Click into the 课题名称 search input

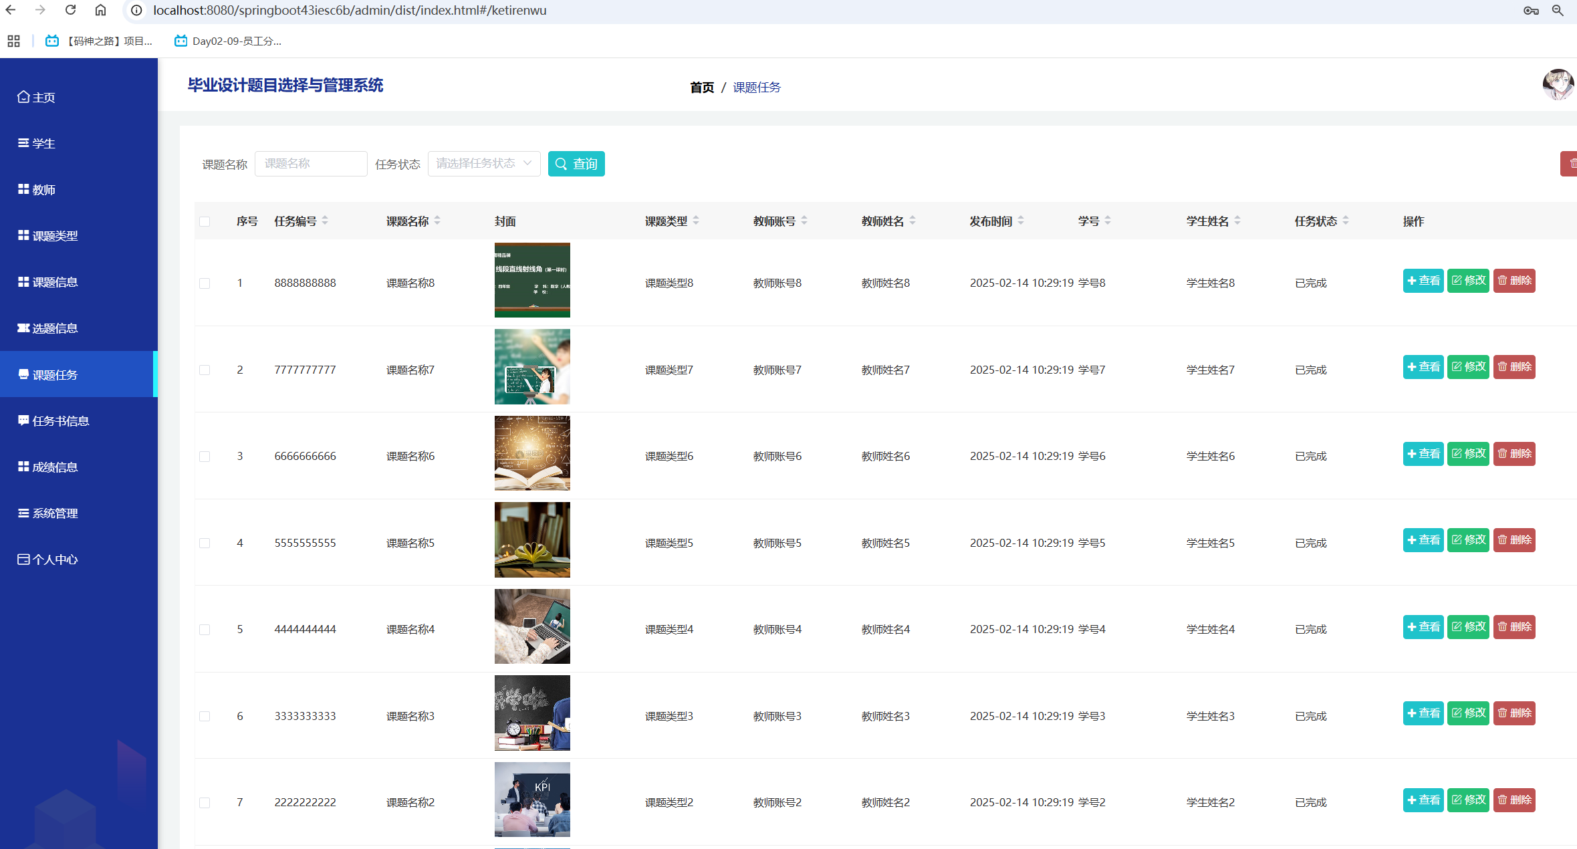pyautogui.click(x=311, y=164)
